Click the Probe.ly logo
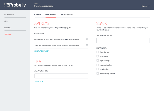154x111 pixels. [15, 5]
